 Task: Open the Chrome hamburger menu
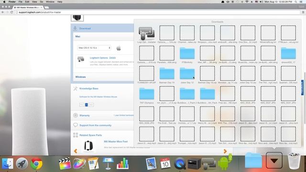coord(303,12)
